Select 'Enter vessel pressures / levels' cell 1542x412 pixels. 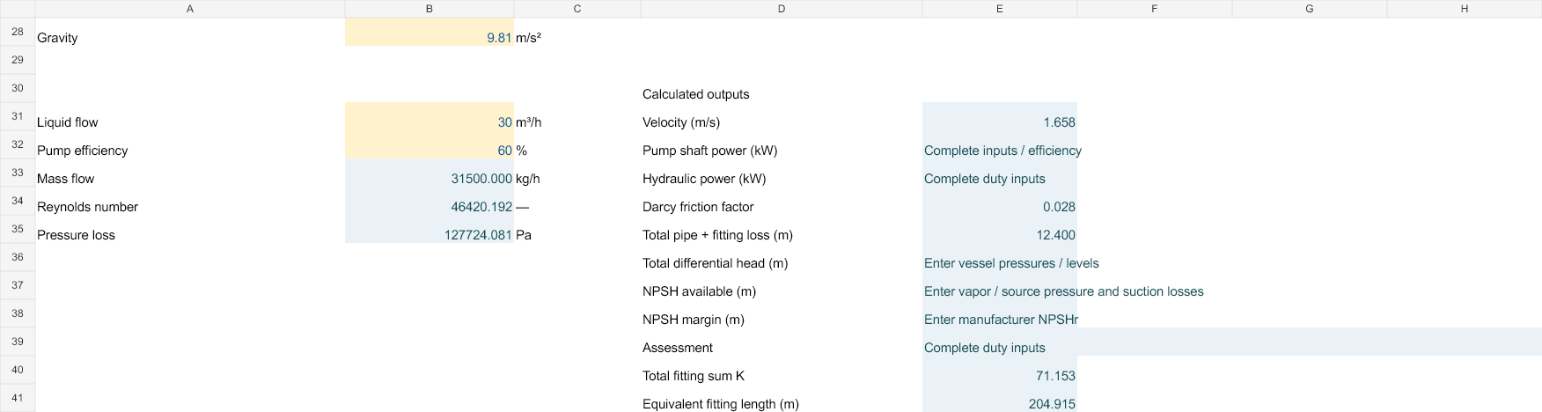coord(1000,257)
